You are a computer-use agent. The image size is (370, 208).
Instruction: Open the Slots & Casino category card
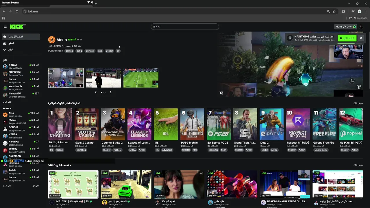coord(86,124)
